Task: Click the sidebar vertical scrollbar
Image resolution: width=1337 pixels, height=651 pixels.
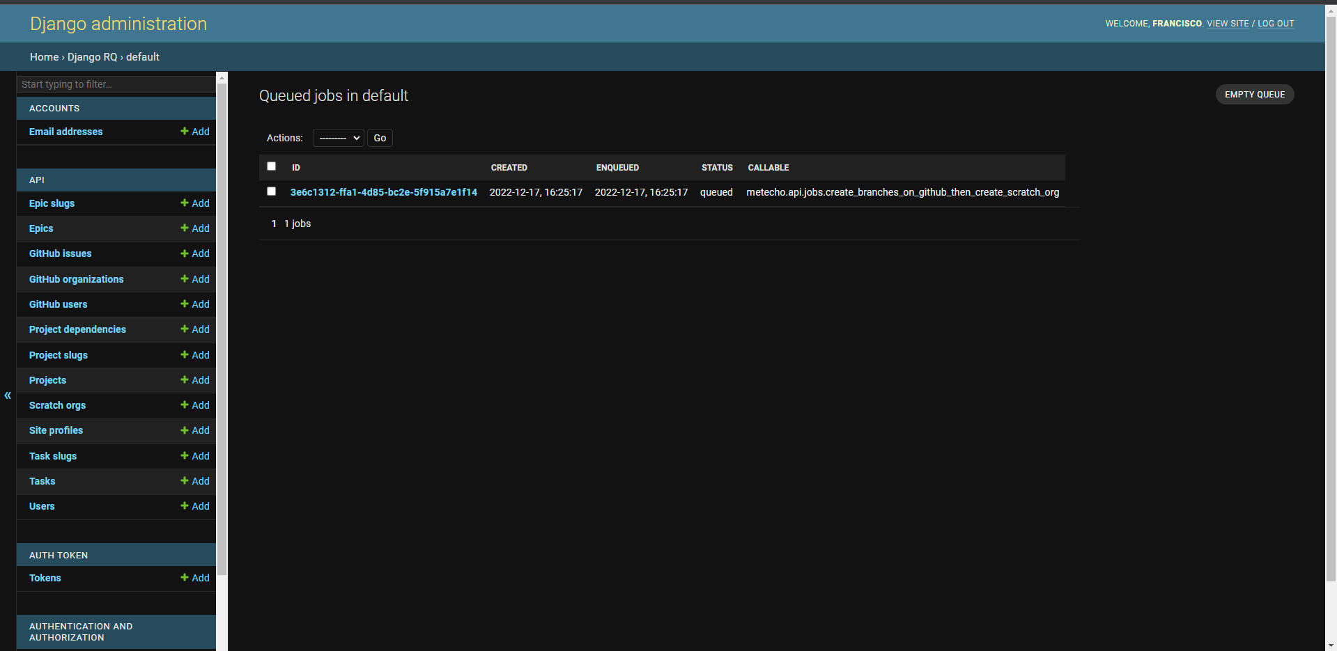Action: 222,329
